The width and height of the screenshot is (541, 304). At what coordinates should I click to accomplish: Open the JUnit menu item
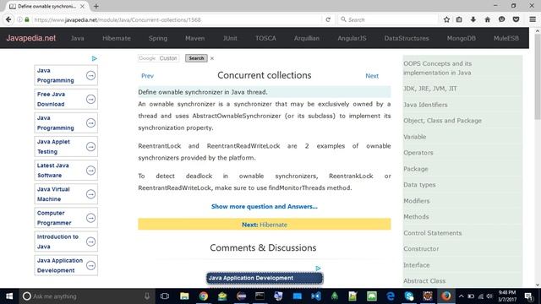pos(230,38)
